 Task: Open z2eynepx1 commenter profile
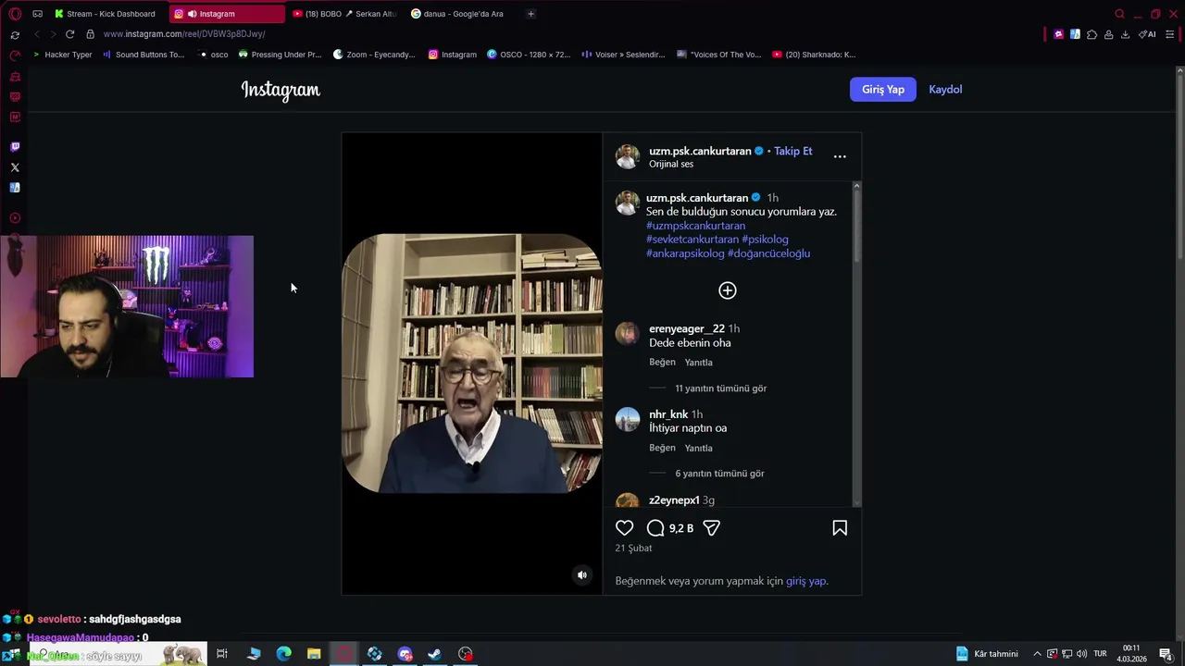[674, 500]
